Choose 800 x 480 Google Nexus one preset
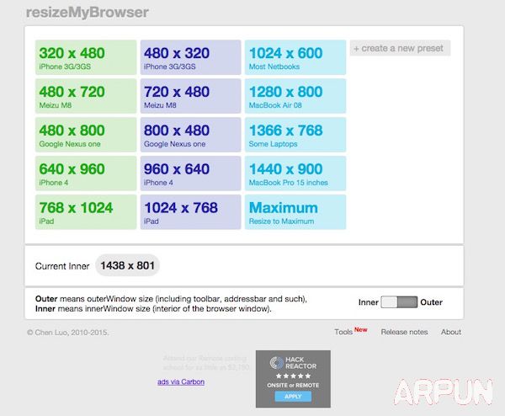The width and height of the screenshot is (505, 416). (x=190, y=136)
